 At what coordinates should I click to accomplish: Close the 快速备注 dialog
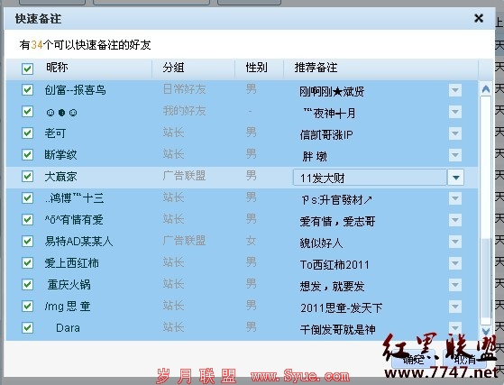click(x=478, y=18)
